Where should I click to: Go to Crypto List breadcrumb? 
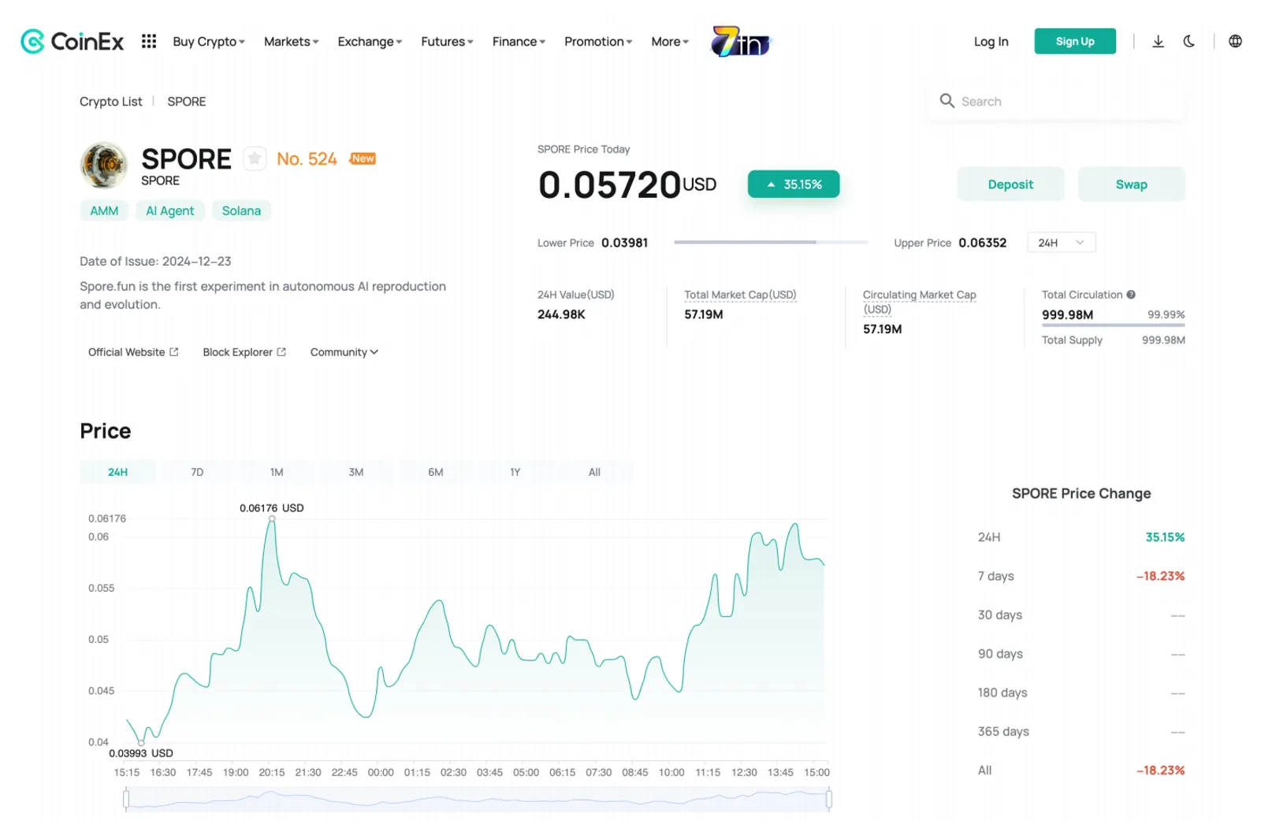click(111, 102)
